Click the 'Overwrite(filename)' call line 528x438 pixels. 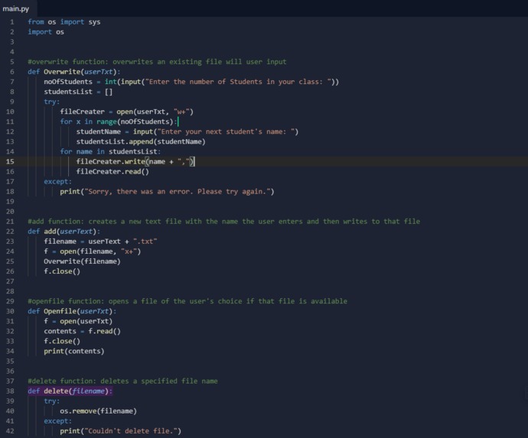[x=82, y=261]
